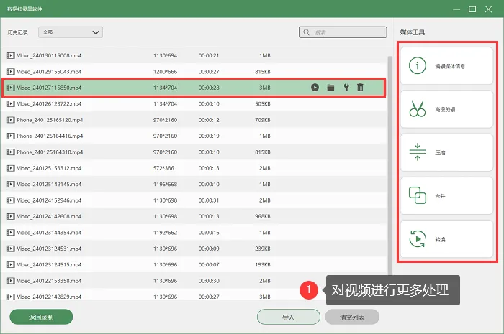Open edit tools icon for Video_240127115850.mp4
This screenshot has height=334, width=504.
coord(346,87)
